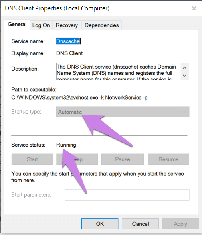Open the Recovery tab

(x=67, y=25)
